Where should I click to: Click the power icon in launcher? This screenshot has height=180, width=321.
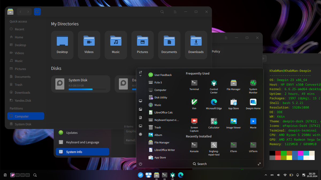pyautogui.click(x=140, y=164)
